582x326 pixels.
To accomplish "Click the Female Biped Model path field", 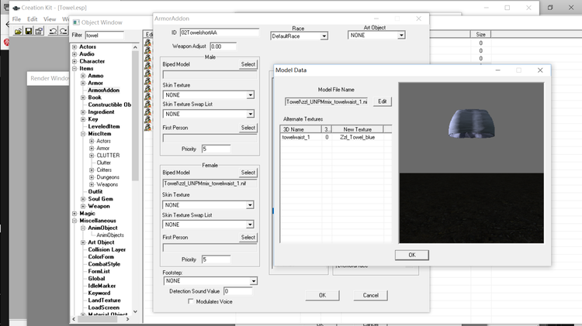I will coord(210,184).
